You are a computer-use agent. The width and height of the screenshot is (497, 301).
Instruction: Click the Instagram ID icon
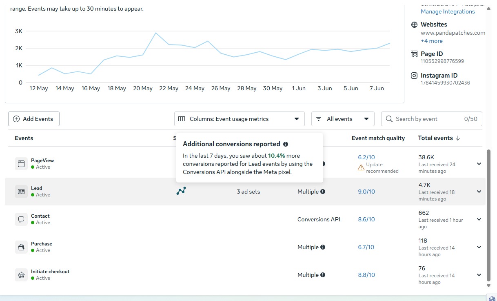(414, 76)
